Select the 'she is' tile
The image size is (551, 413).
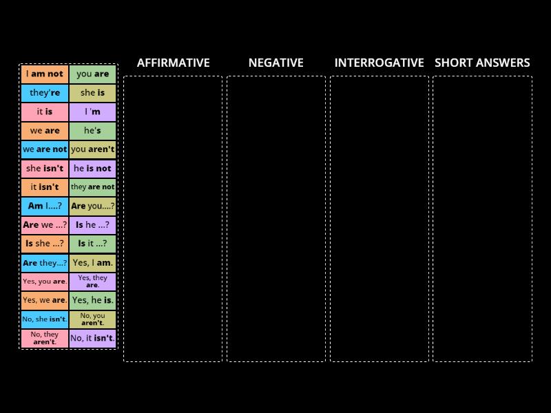pos(93,93)
